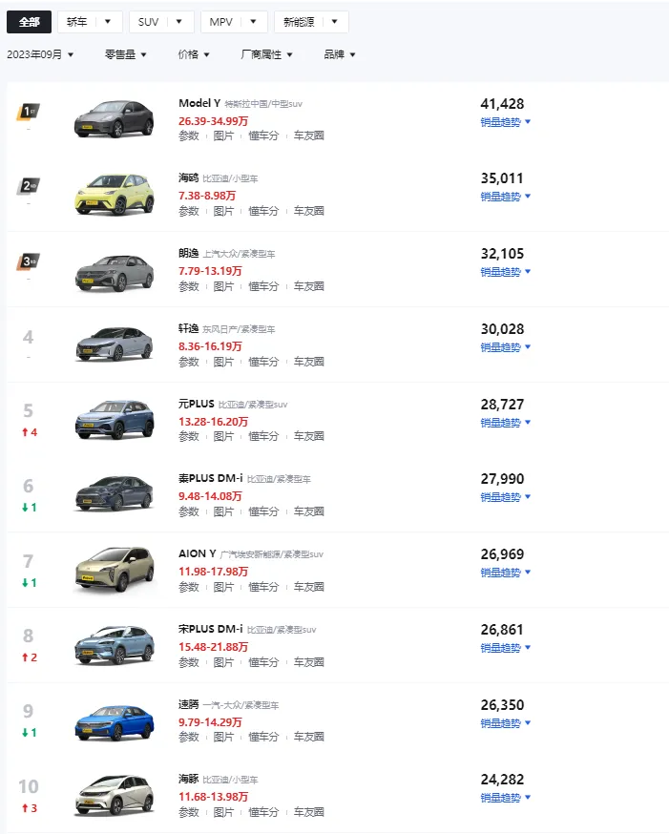Select the MPV category tab

click(220, 22)
